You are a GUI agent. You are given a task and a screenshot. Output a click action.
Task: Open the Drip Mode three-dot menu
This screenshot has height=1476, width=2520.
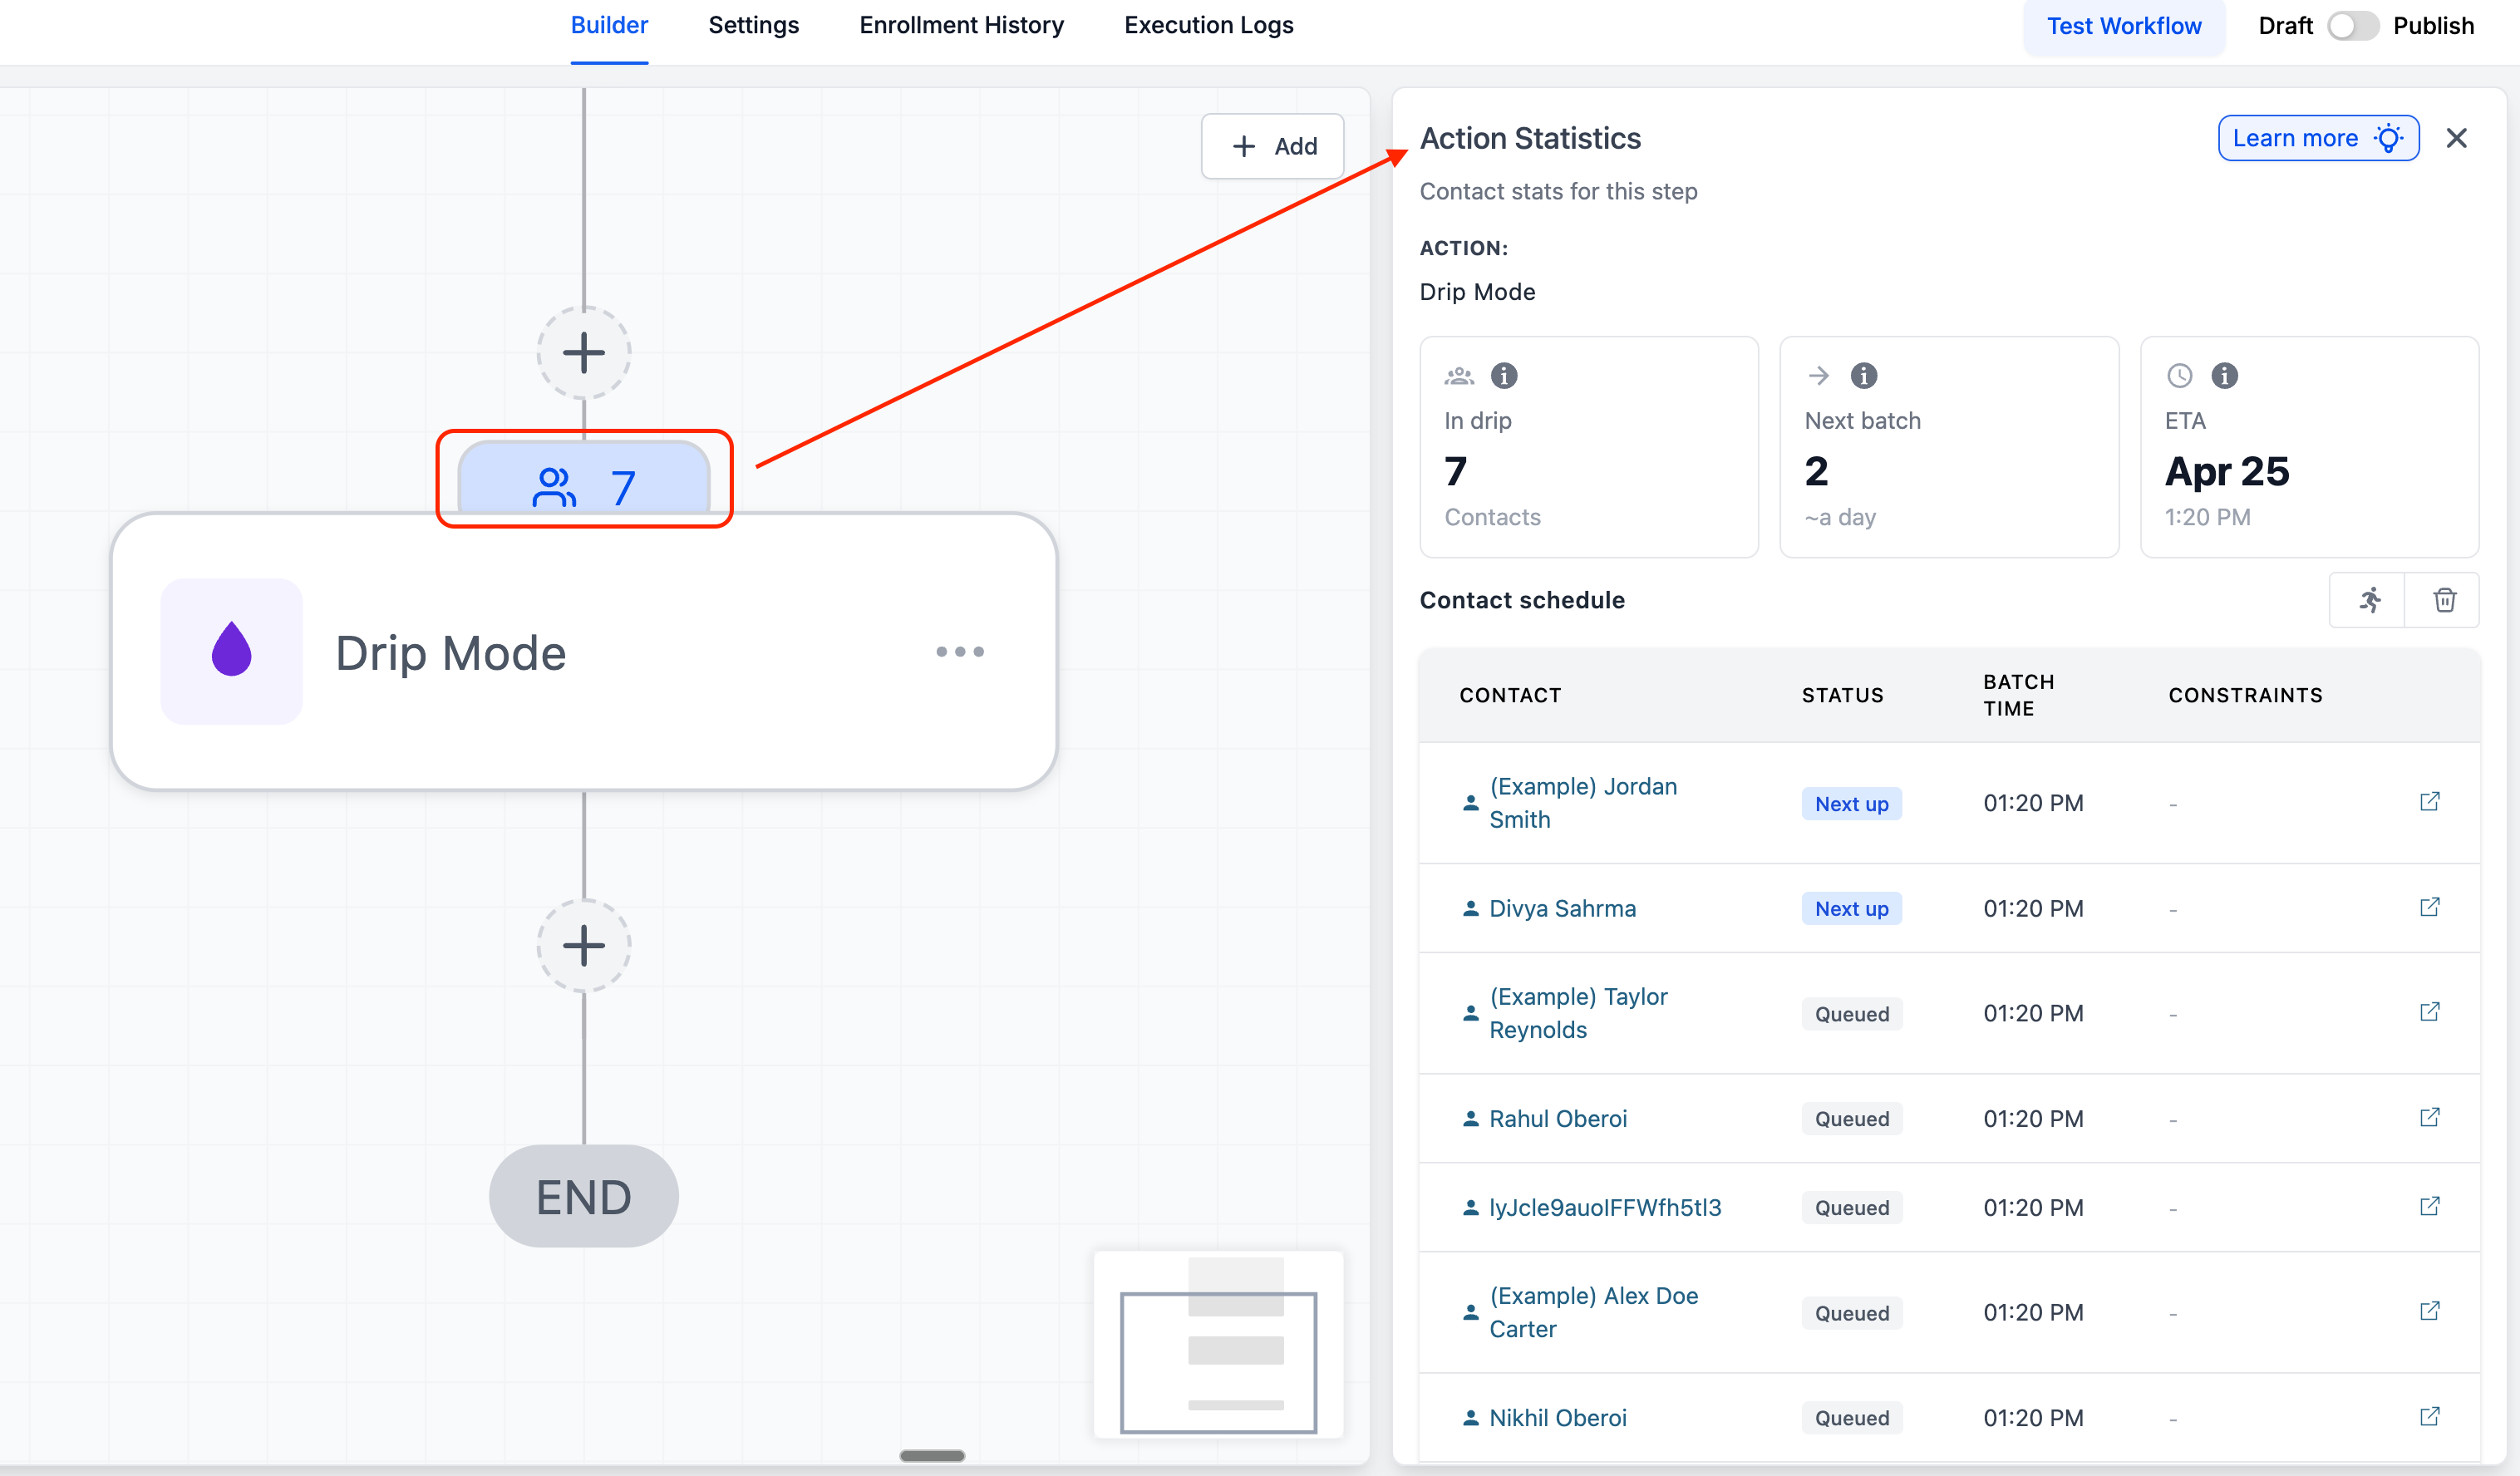coord(959,651)
